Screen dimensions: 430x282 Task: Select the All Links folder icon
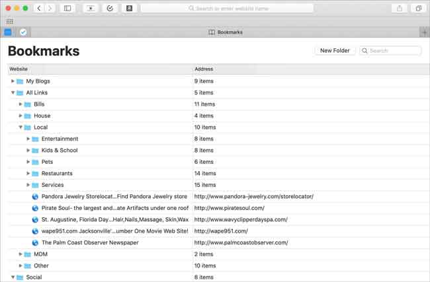point(20,93)
